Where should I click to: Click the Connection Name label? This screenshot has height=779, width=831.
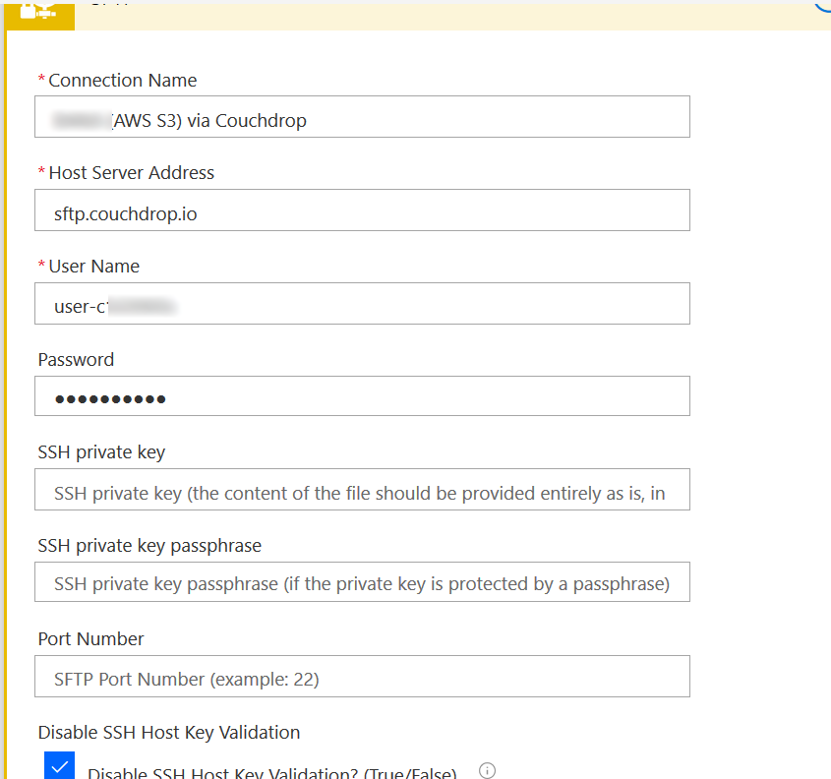click(122, 80)
